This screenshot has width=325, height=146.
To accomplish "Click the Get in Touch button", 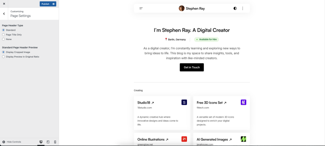I will tap(192, 67).
